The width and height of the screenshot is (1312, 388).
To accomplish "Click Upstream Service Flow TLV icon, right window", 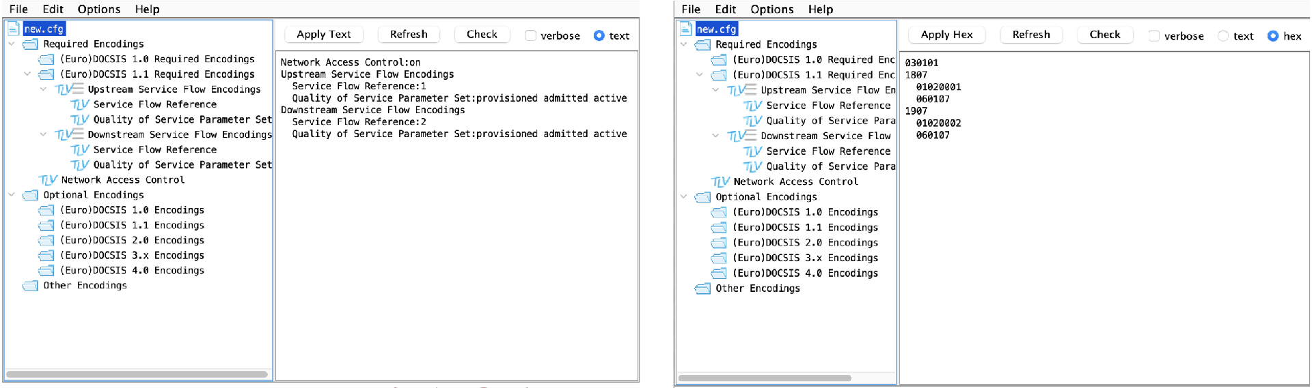I will (x=741, y=90).
